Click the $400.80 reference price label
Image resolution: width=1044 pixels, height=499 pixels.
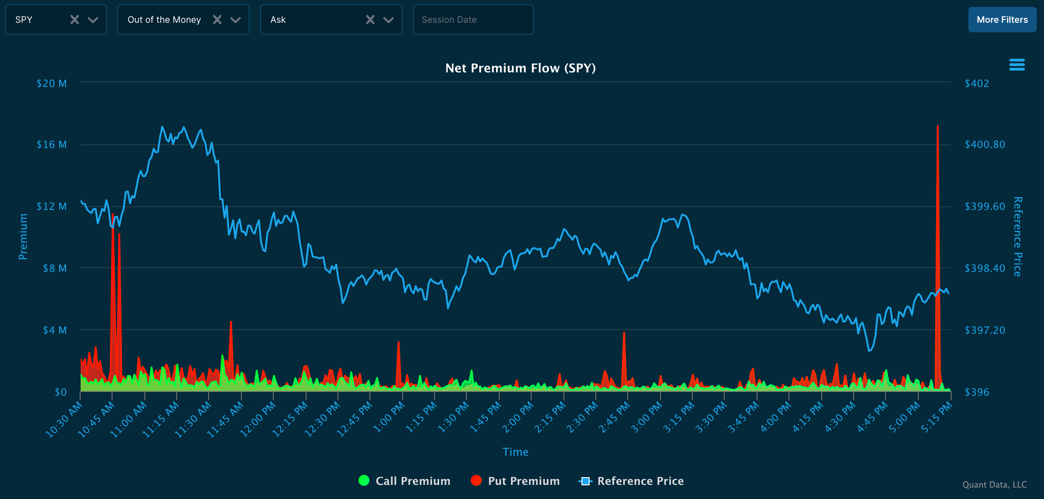985,144
